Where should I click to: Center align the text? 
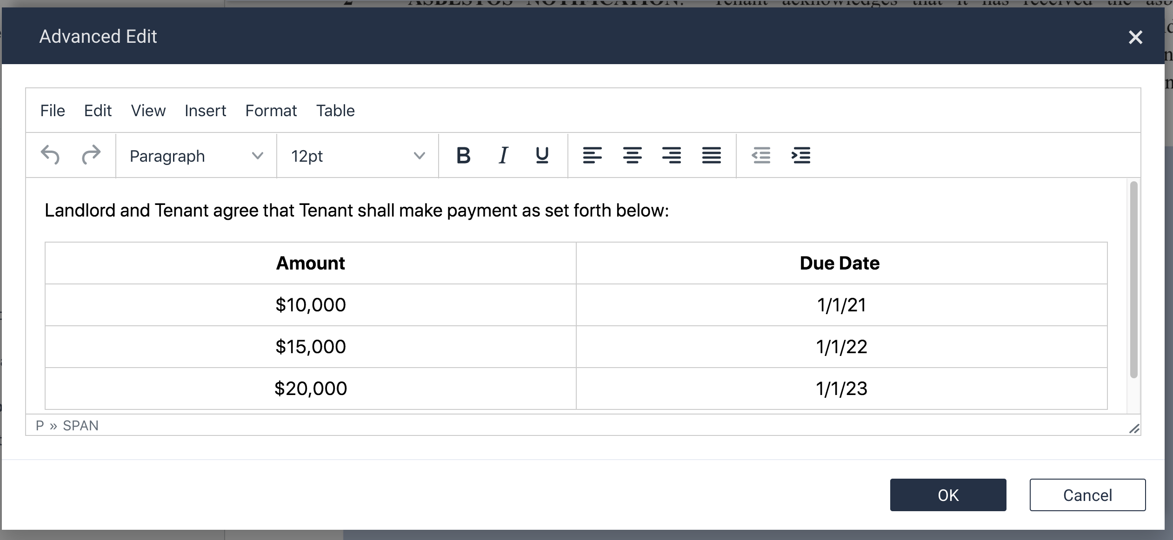pos(632,155)
